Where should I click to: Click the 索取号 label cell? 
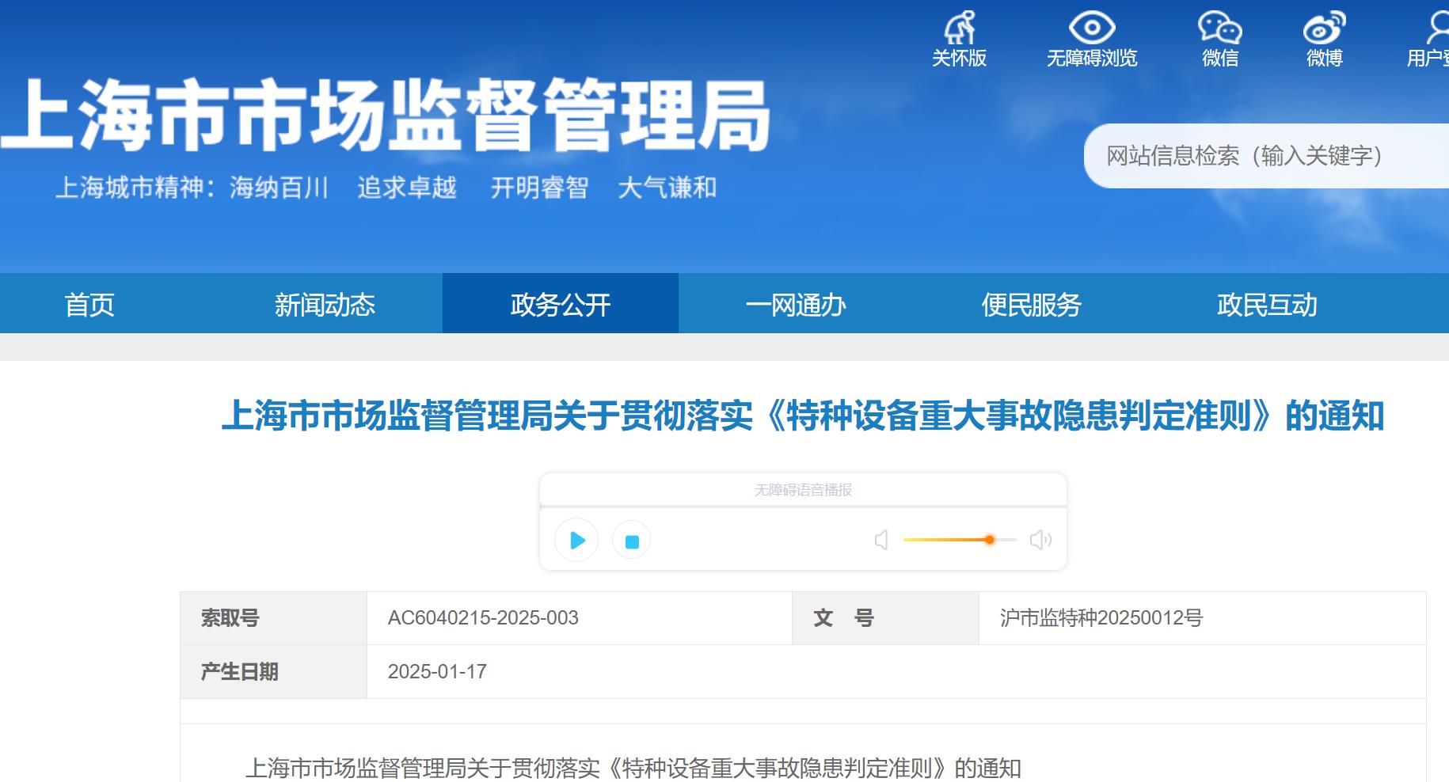274,618
